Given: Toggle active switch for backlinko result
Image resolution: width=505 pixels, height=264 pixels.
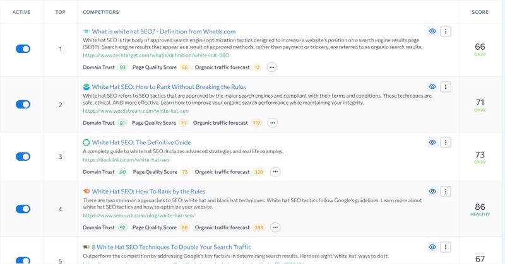Looking at the screenshot, I should point(23,157).
